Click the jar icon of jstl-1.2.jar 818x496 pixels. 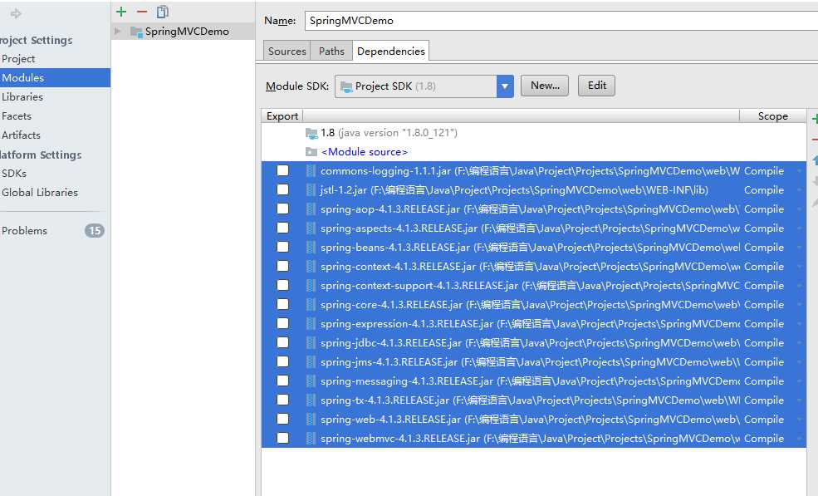pyautogui.click(x=311, y=190)
